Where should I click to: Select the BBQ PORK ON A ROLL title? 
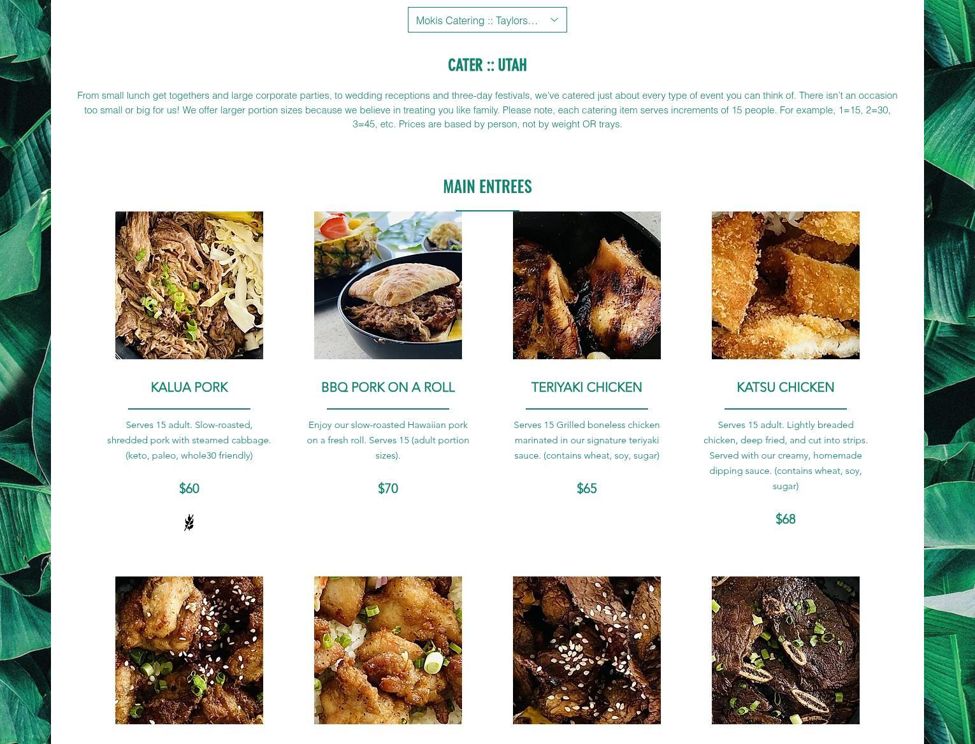click(x=388, y=387)
